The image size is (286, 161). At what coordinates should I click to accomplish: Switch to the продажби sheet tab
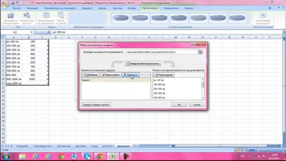coord(22,146)
